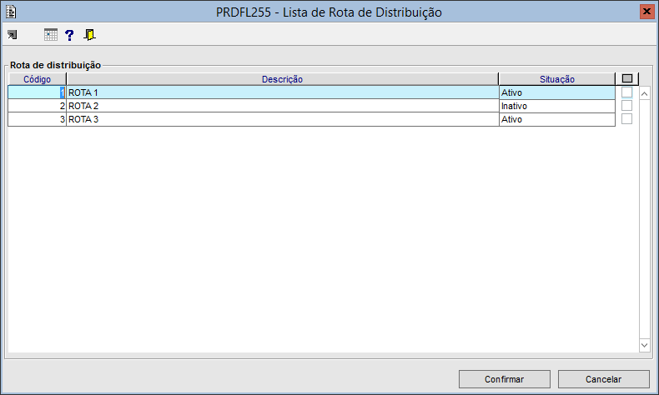Check the box for ROTA 2
This screenshot has height=395, width=659.
point(626,106)
